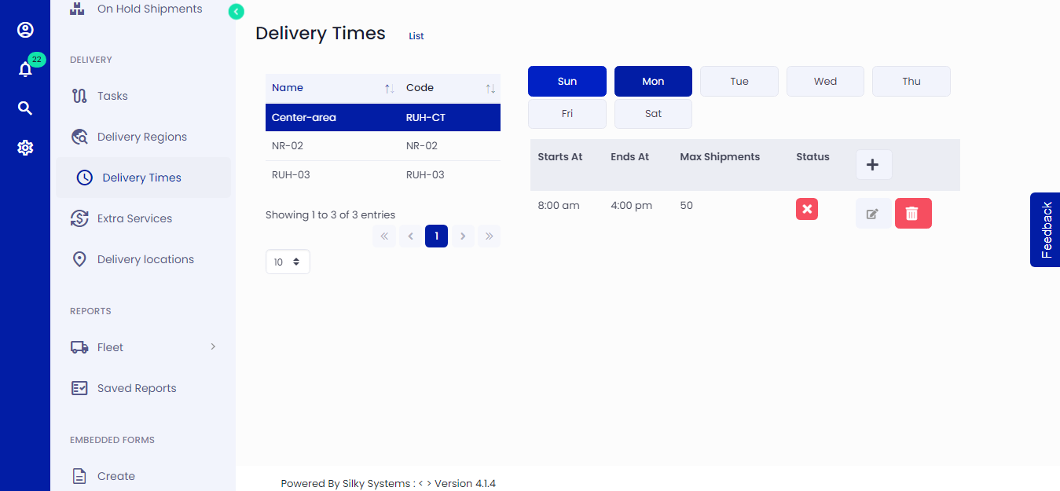Open the List view of Delivery Times

[x=416, y=35]
